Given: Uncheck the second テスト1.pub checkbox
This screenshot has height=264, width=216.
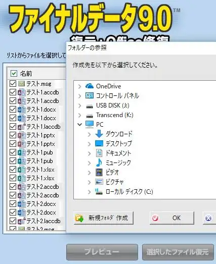Looking at the screenshot, I should 13,161.
